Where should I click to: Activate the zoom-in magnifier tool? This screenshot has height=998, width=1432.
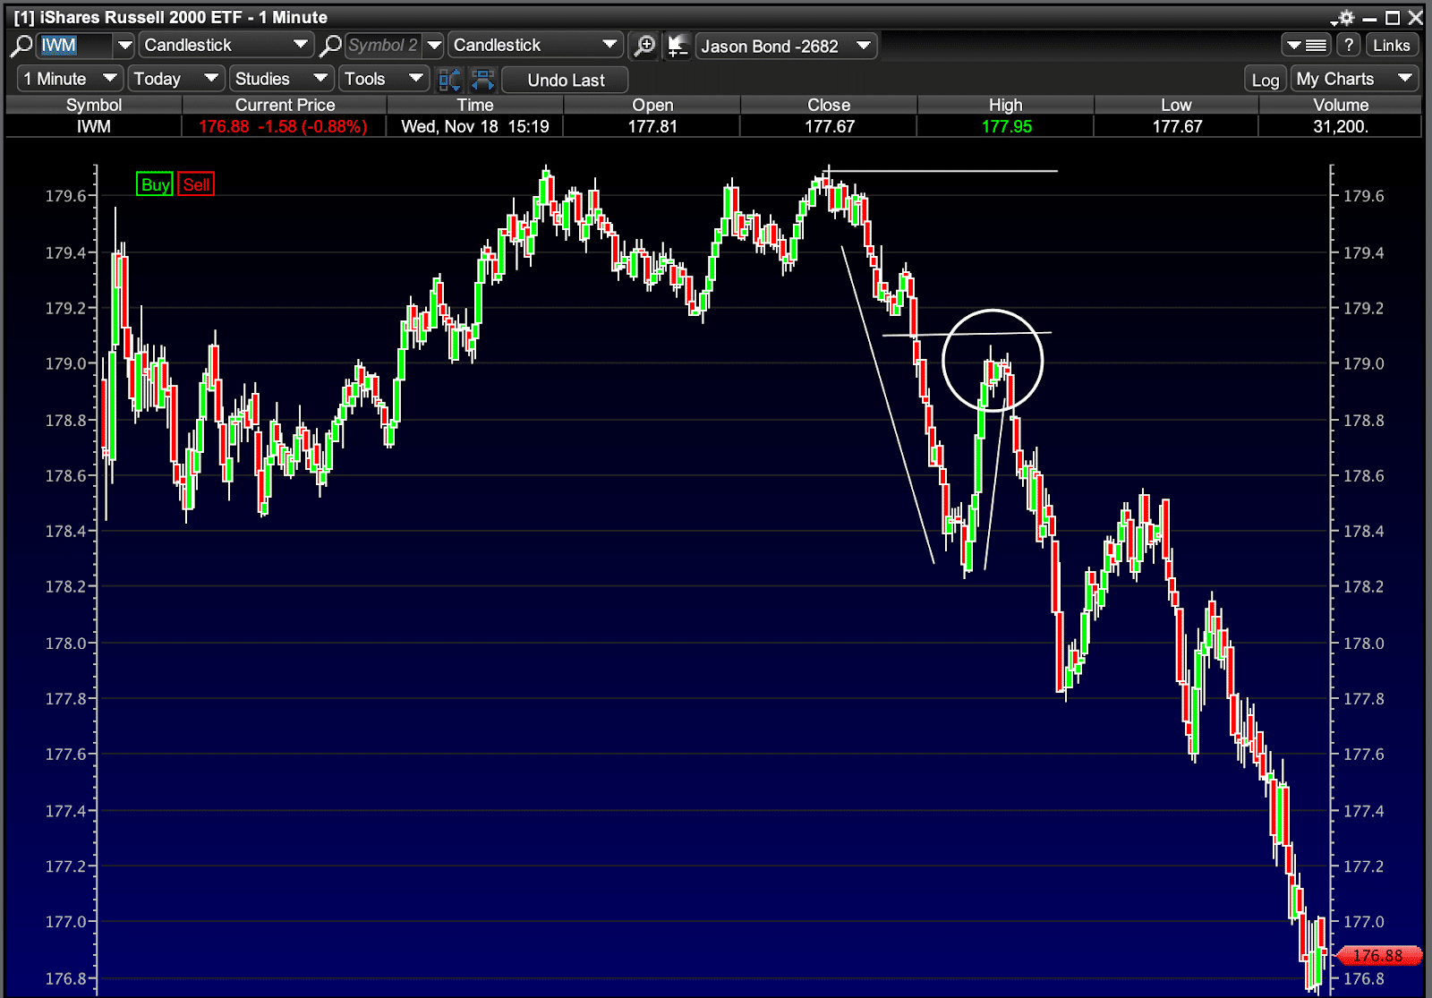644,45
